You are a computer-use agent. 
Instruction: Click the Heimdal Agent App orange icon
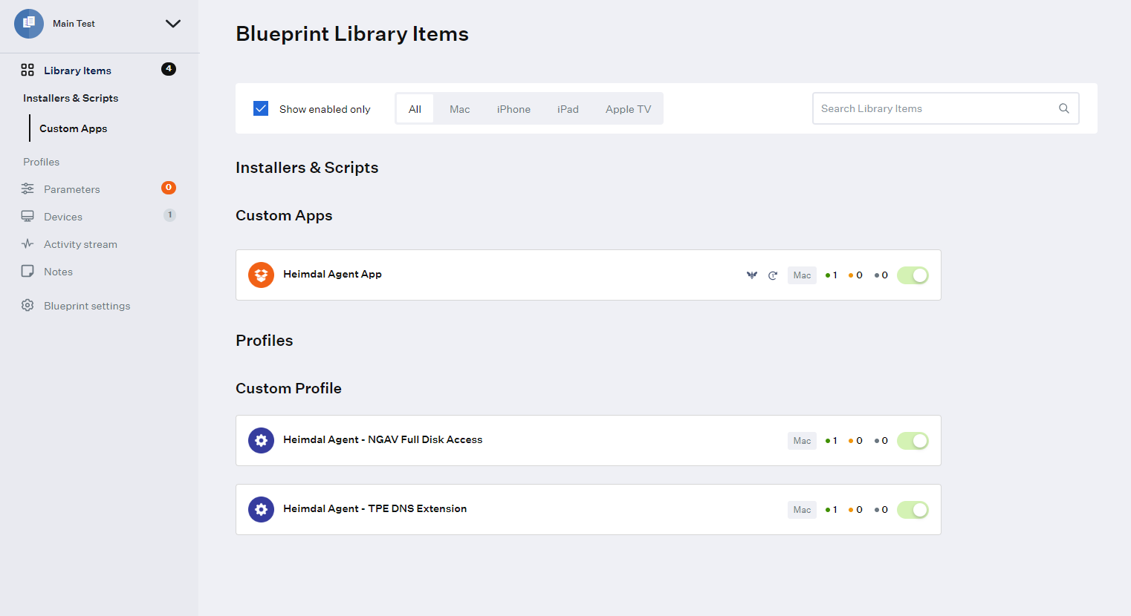pos(261,275)
